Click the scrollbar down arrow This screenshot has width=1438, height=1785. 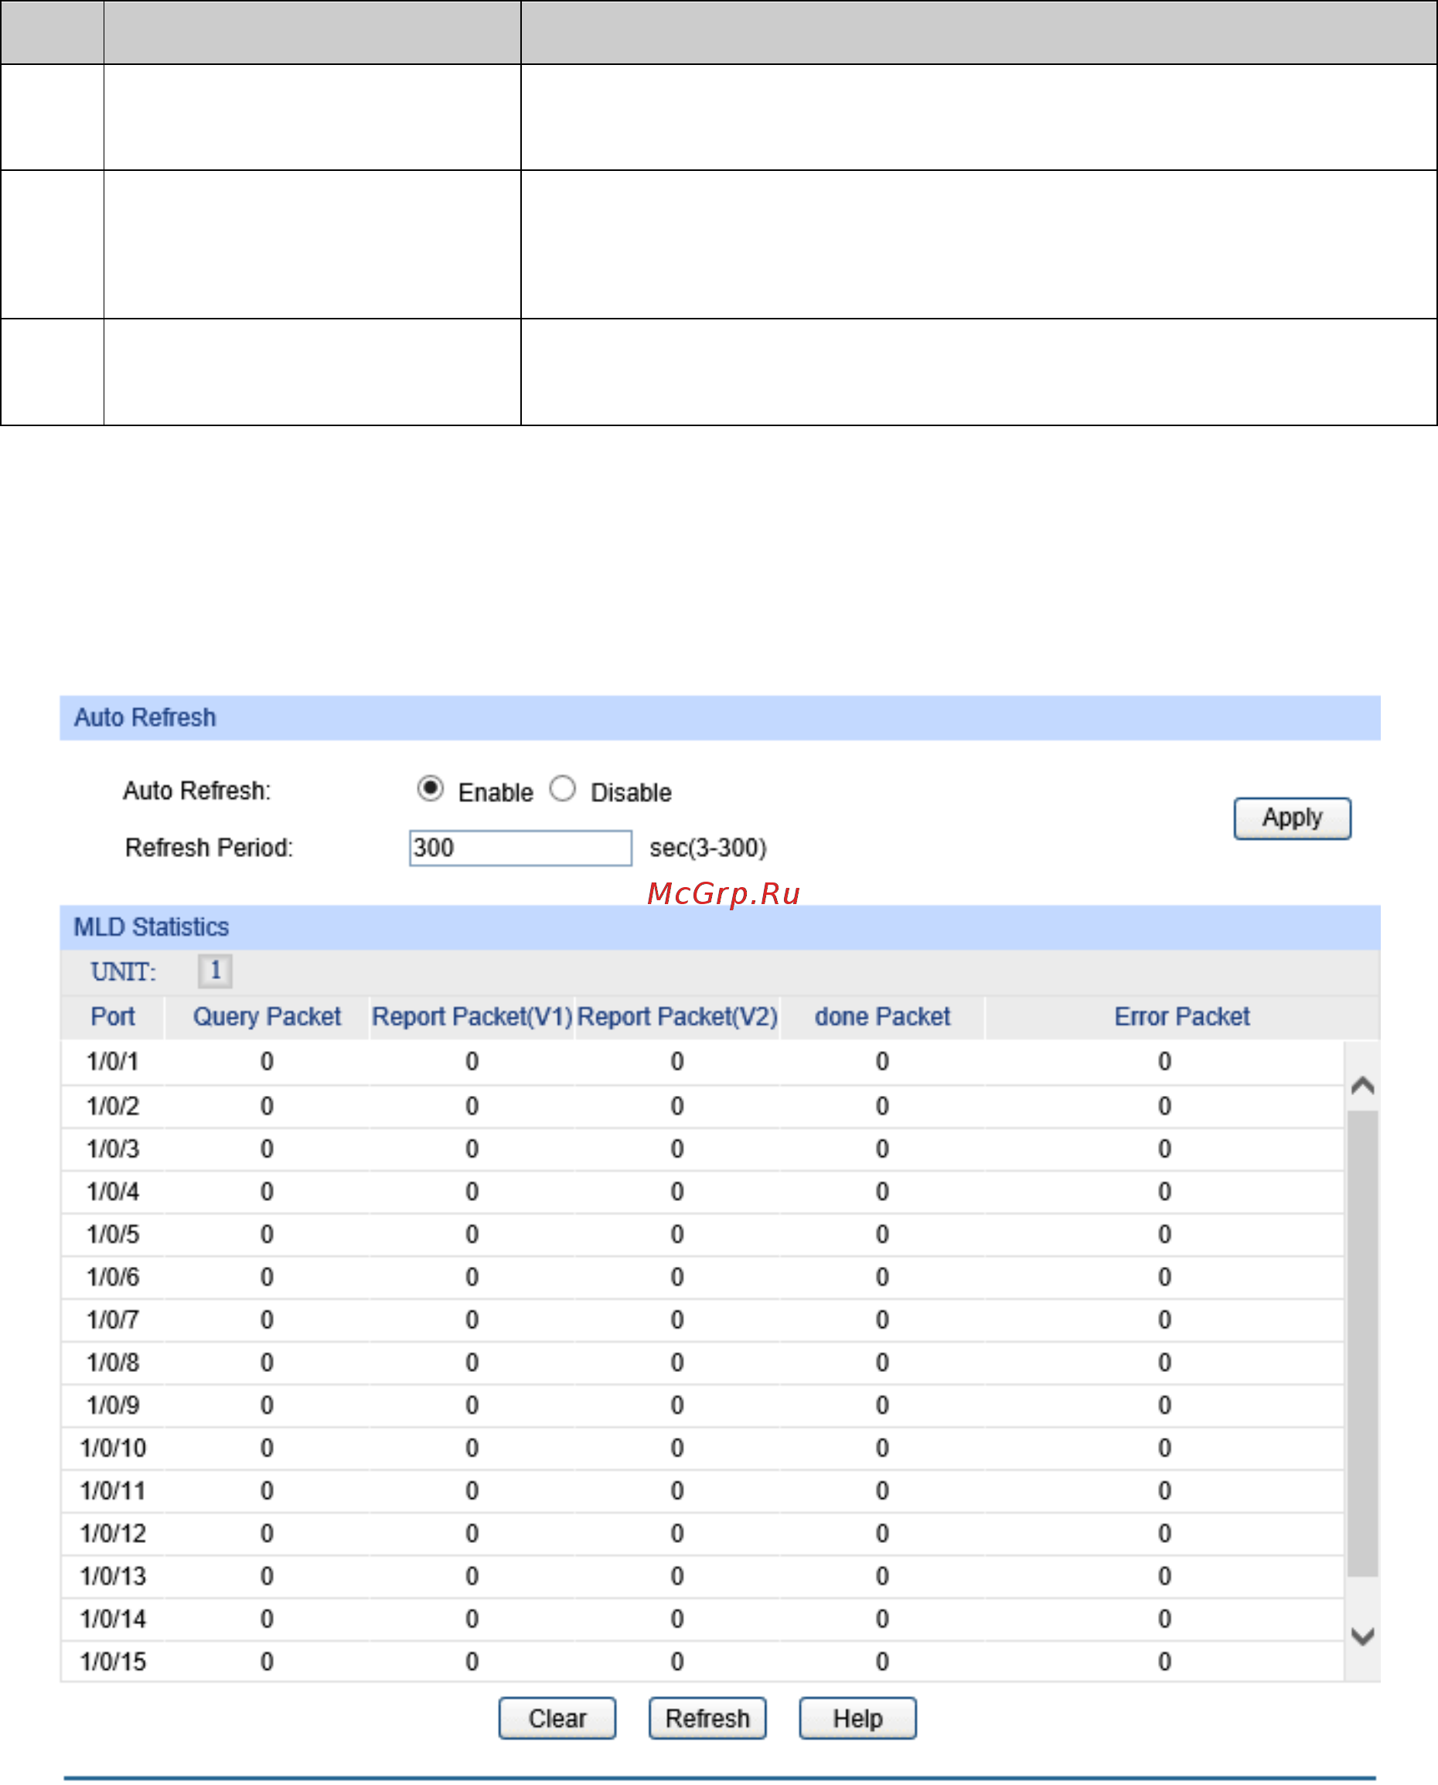point(1362,1636)
